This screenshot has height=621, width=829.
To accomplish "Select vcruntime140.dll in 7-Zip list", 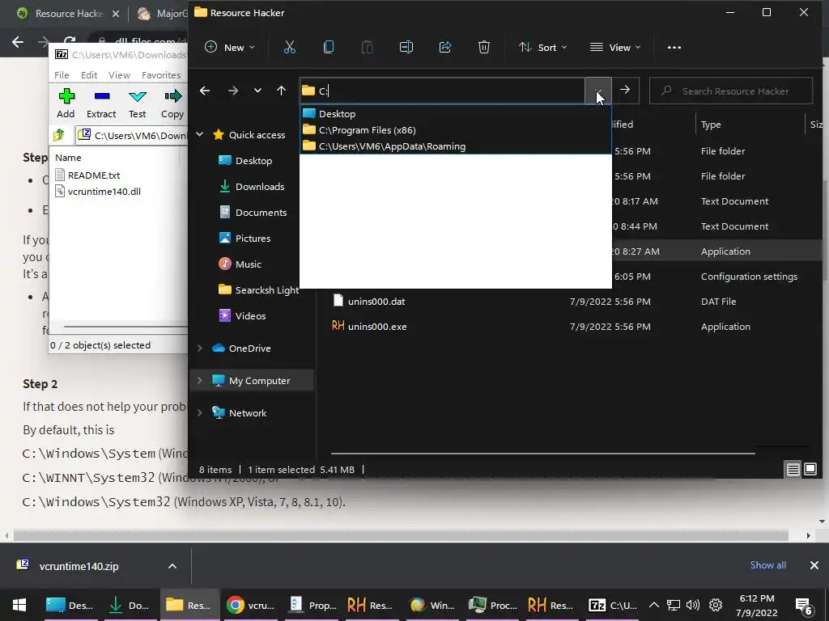I will click(104, 191).
